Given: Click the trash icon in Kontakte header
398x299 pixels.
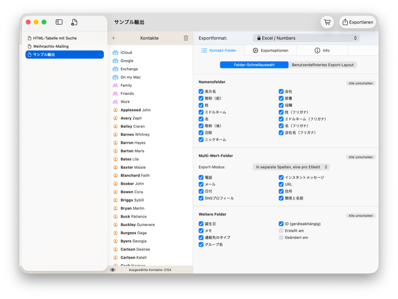Looking at the screenshot, I should tap(186, 38).
